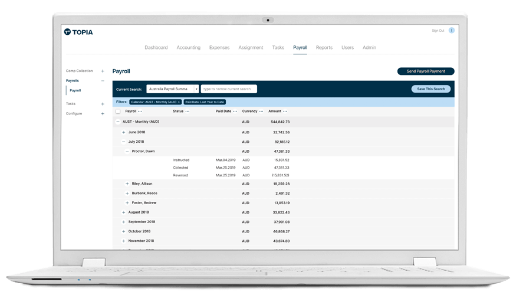Expand the November 2018 row
The width and height of the screenshot is (513, 295).
123,241
